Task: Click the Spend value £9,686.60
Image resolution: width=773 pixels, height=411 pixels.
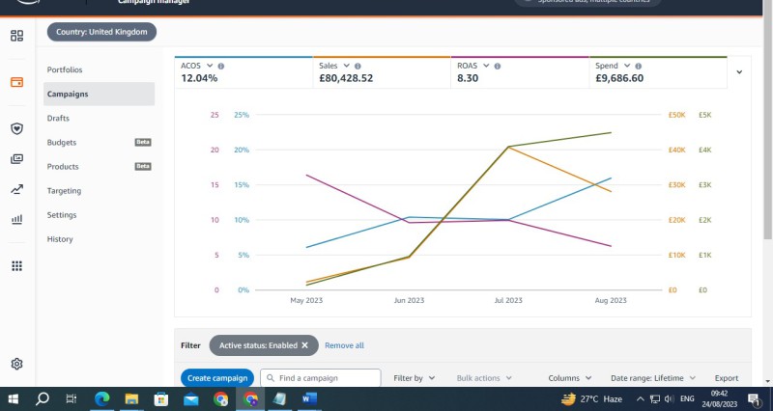Action: coord(619,78)
